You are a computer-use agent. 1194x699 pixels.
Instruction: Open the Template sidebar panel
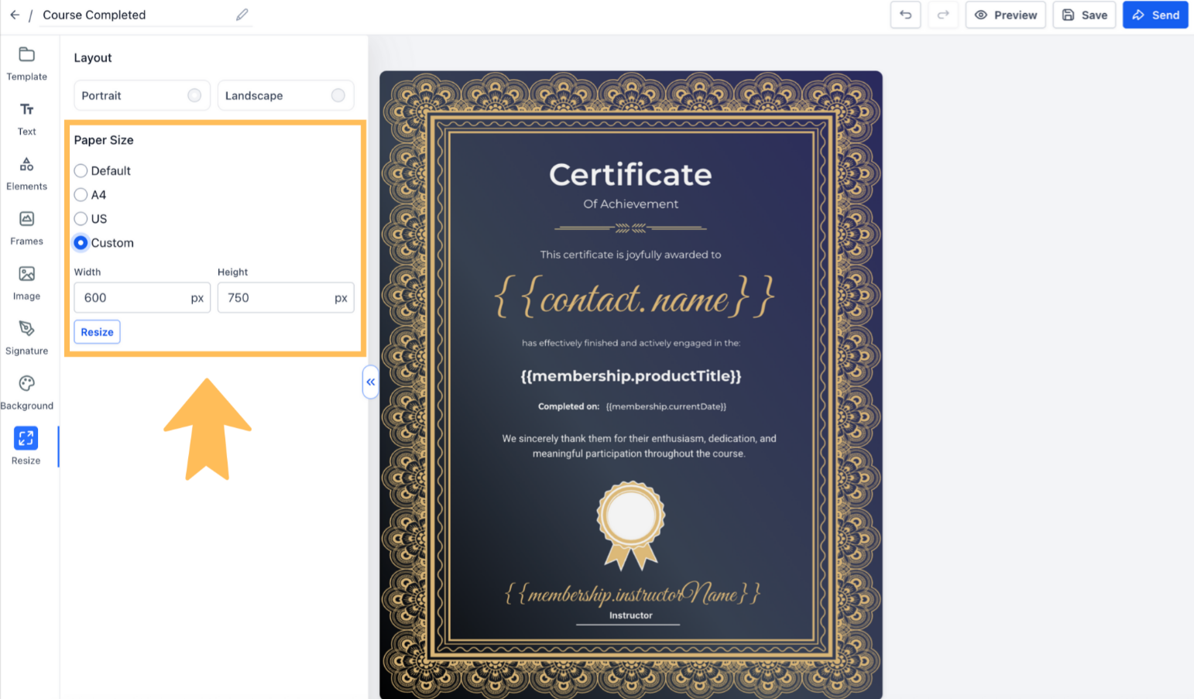[27, 63]
